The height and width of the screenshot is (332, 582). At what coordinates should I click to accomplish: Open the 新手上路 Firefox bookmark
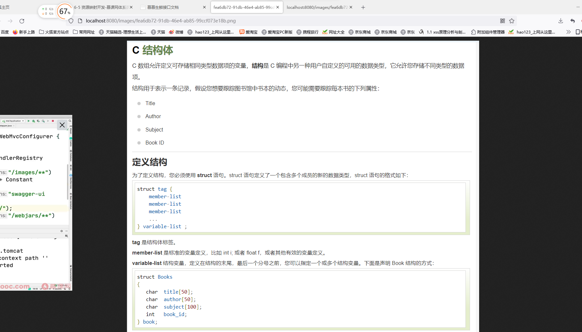click(x=24, y=32)
